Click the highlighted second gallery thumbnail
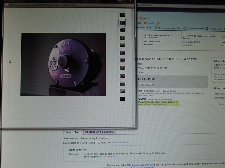Screen dimensions: 225x168 pyautogui.click(x=122, y=23)
